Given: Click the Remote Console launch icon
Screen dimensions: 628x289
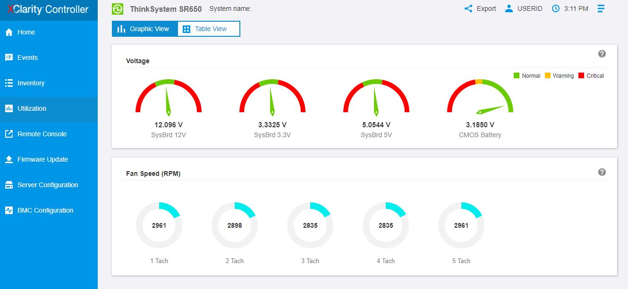Looking at the screenshot, I should pos(8,134).
